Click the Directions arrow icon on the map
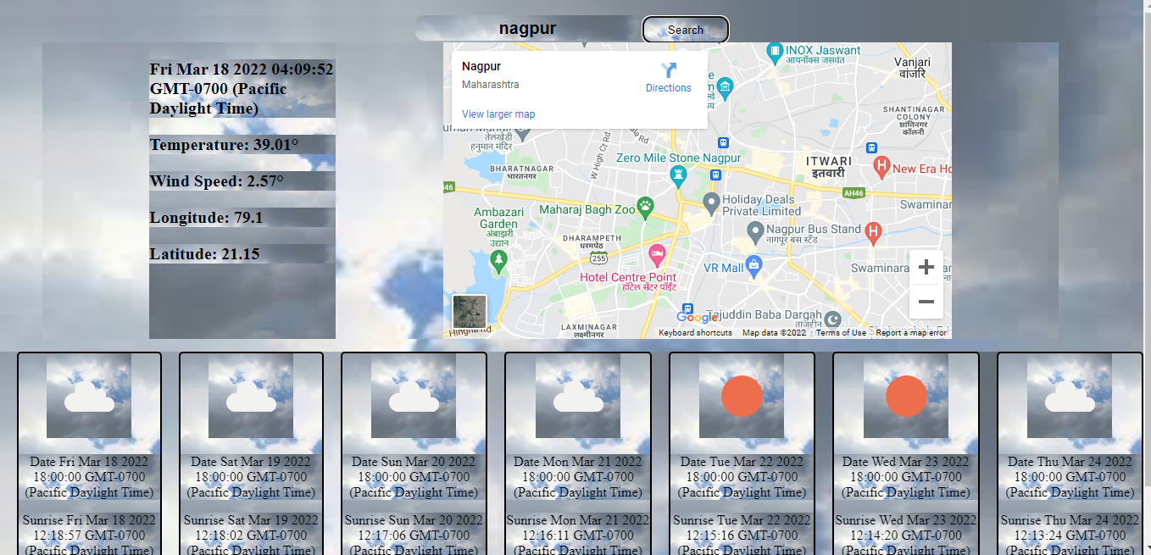The image size is (1151, 555). point(669,70)
